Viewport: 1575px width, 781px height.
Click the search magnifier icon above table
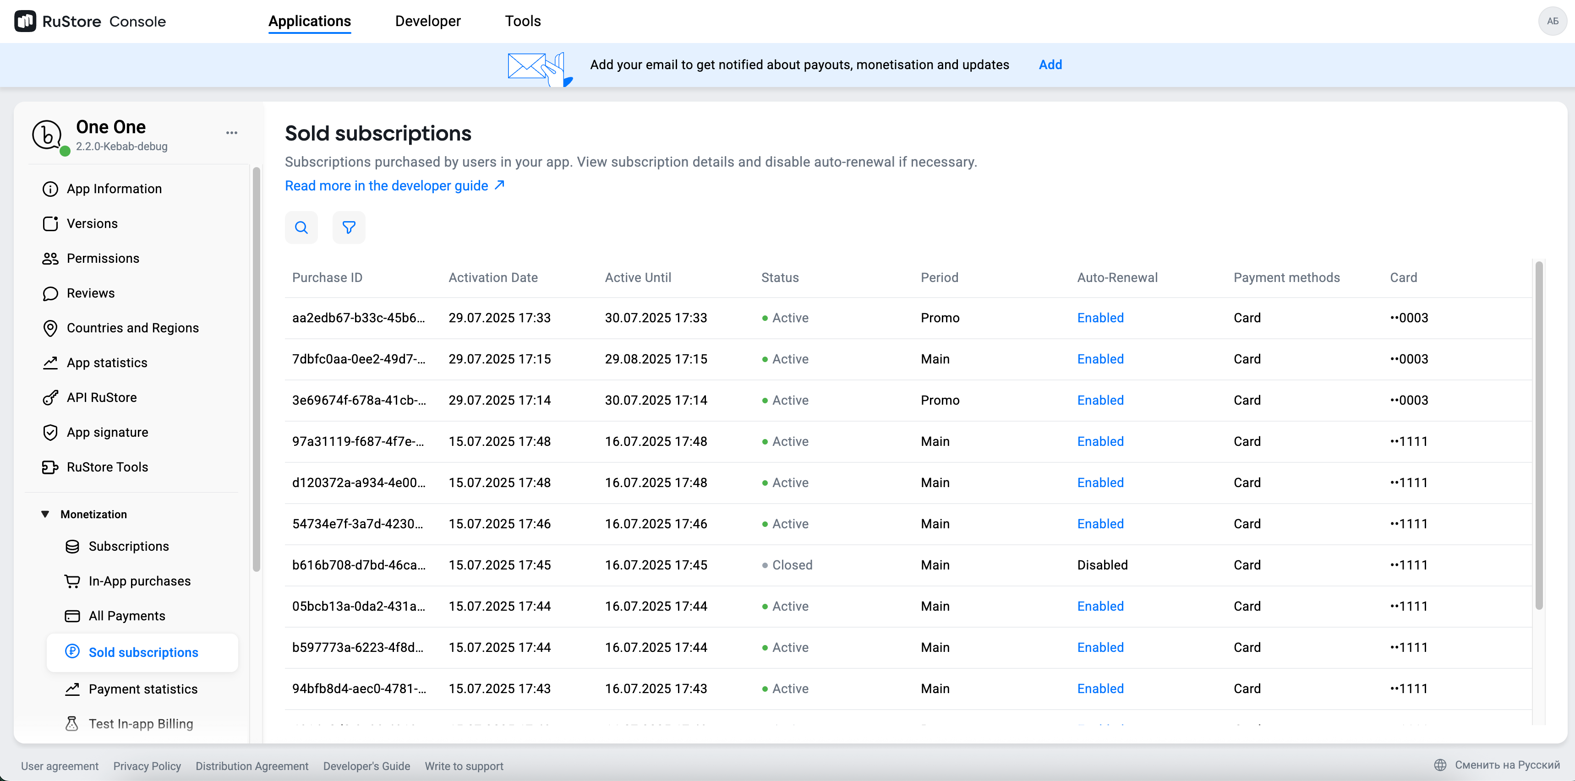pyautogui.click(x=301, y=228)
